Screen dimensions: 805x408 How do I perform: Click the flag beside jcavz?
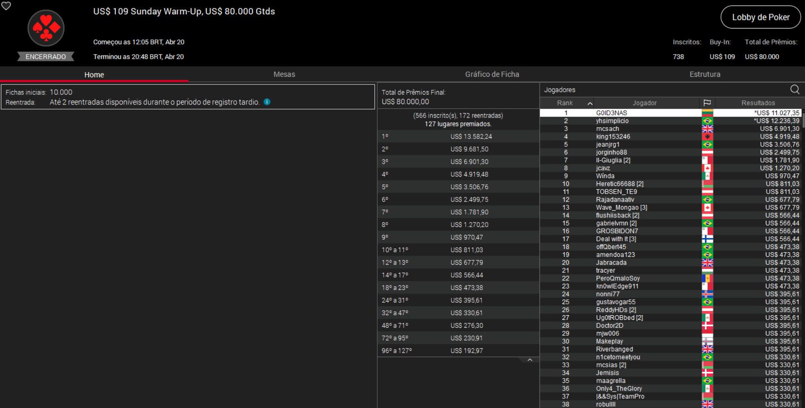pyautogui.click(x=708, y=168)
